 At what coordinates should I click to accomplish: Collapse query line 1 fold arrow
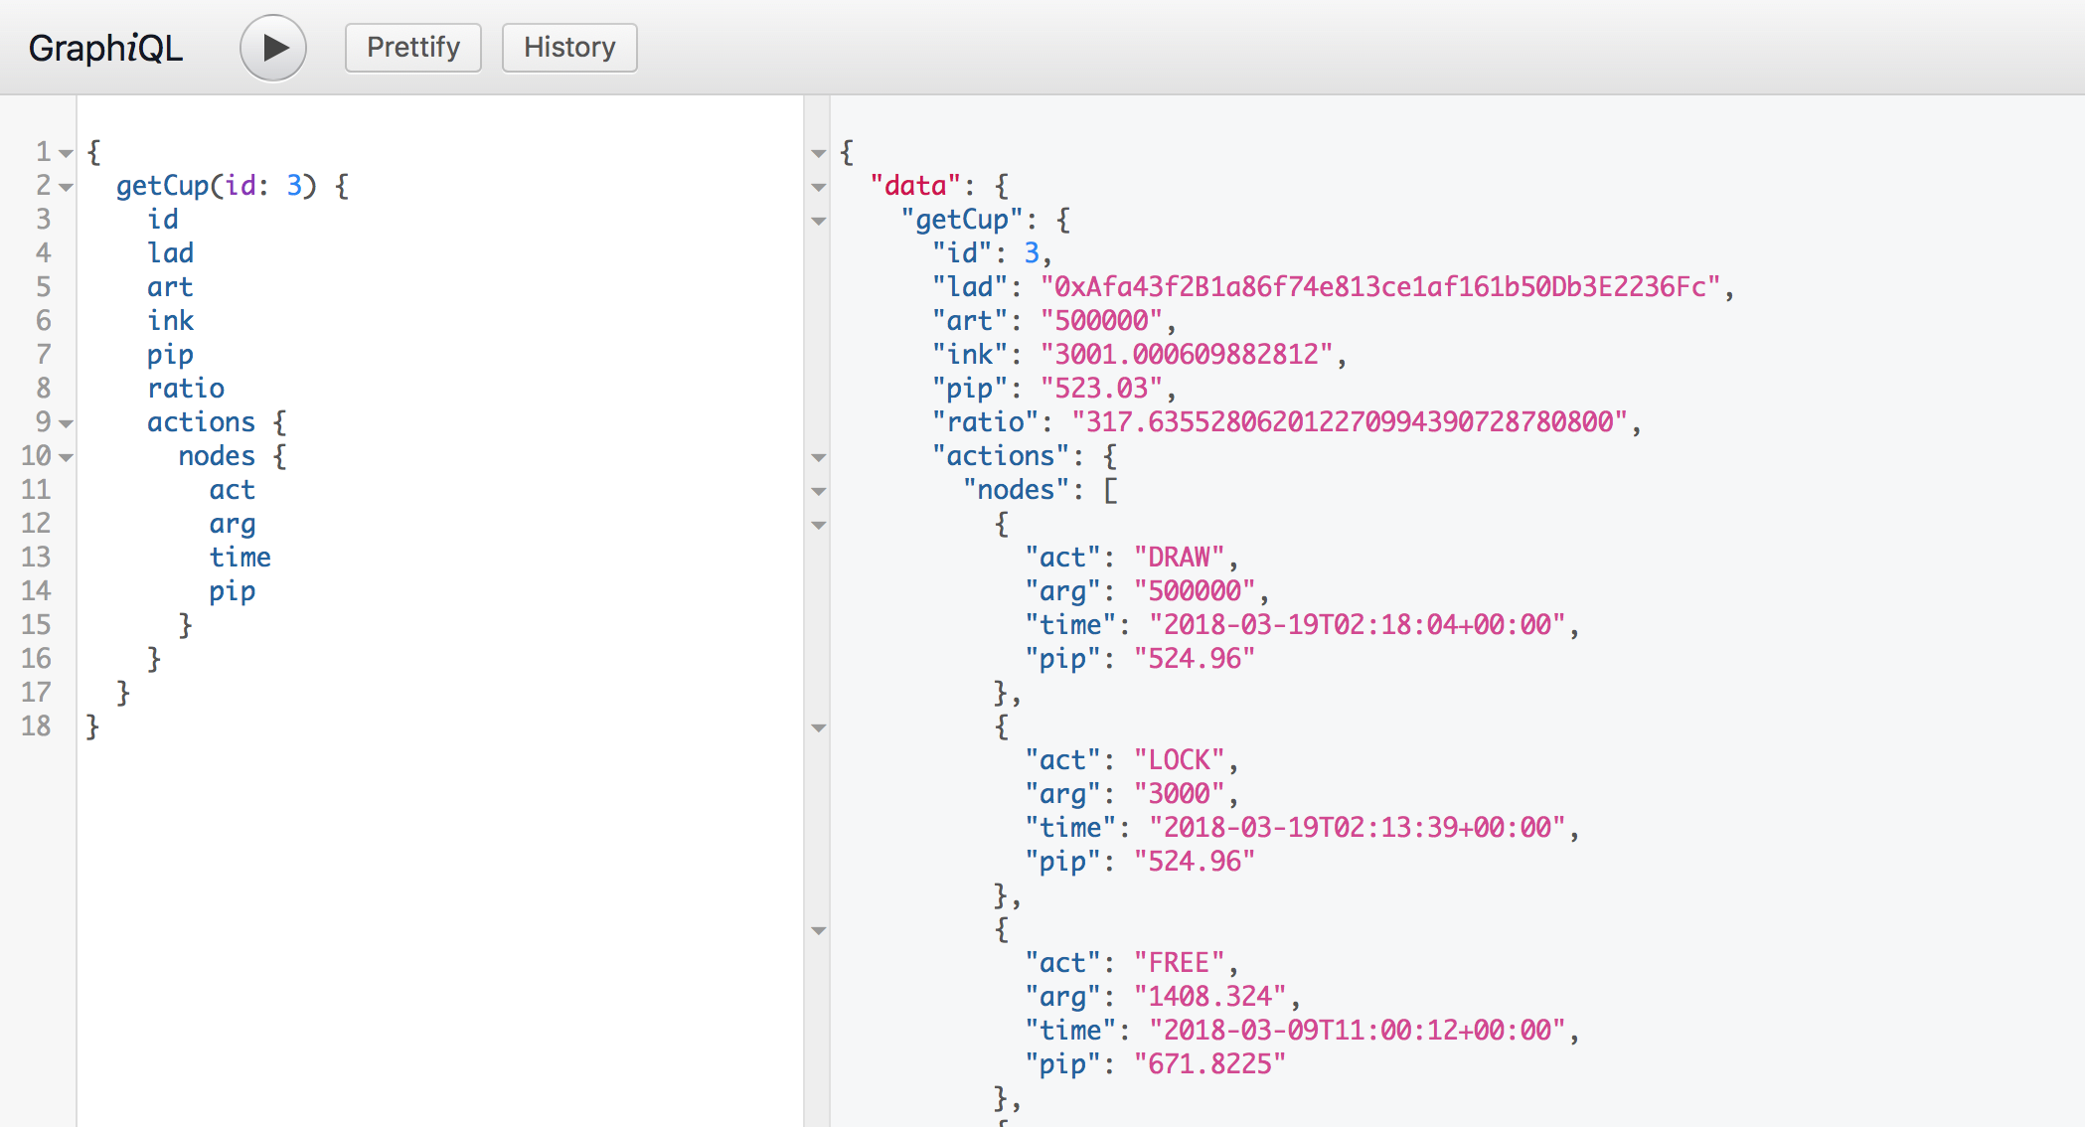[x=66, y=153]
